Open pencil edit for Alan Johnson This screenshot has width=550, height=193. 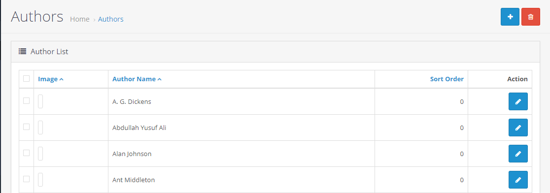pyautogui.click(x=518, y=154)
